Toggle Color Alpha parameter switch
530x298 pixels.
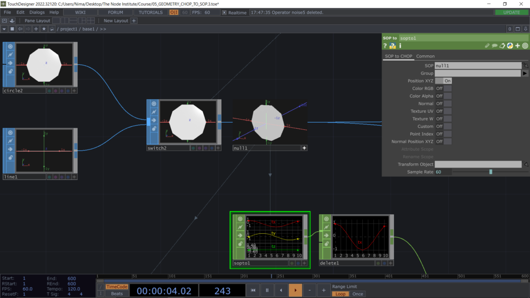coord(444,96)
